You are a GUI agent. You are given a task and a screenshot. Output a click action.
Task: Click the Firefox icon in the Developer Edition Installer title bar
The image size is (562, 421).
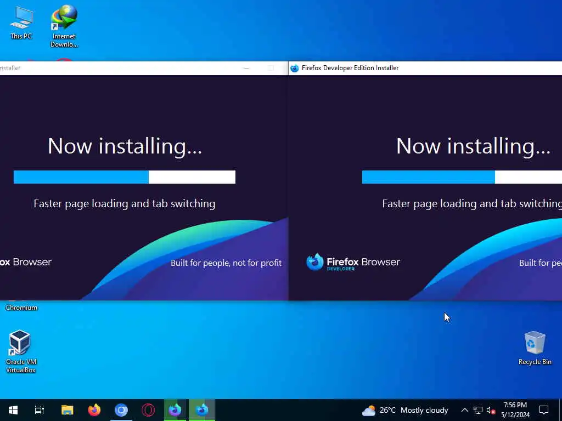click(x=295, y=68)
